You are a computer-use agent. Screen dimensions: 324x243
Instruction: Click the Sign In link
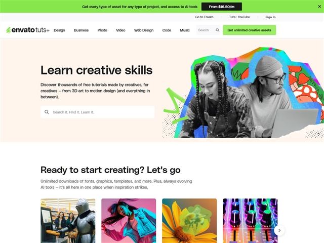pos(270,17)
